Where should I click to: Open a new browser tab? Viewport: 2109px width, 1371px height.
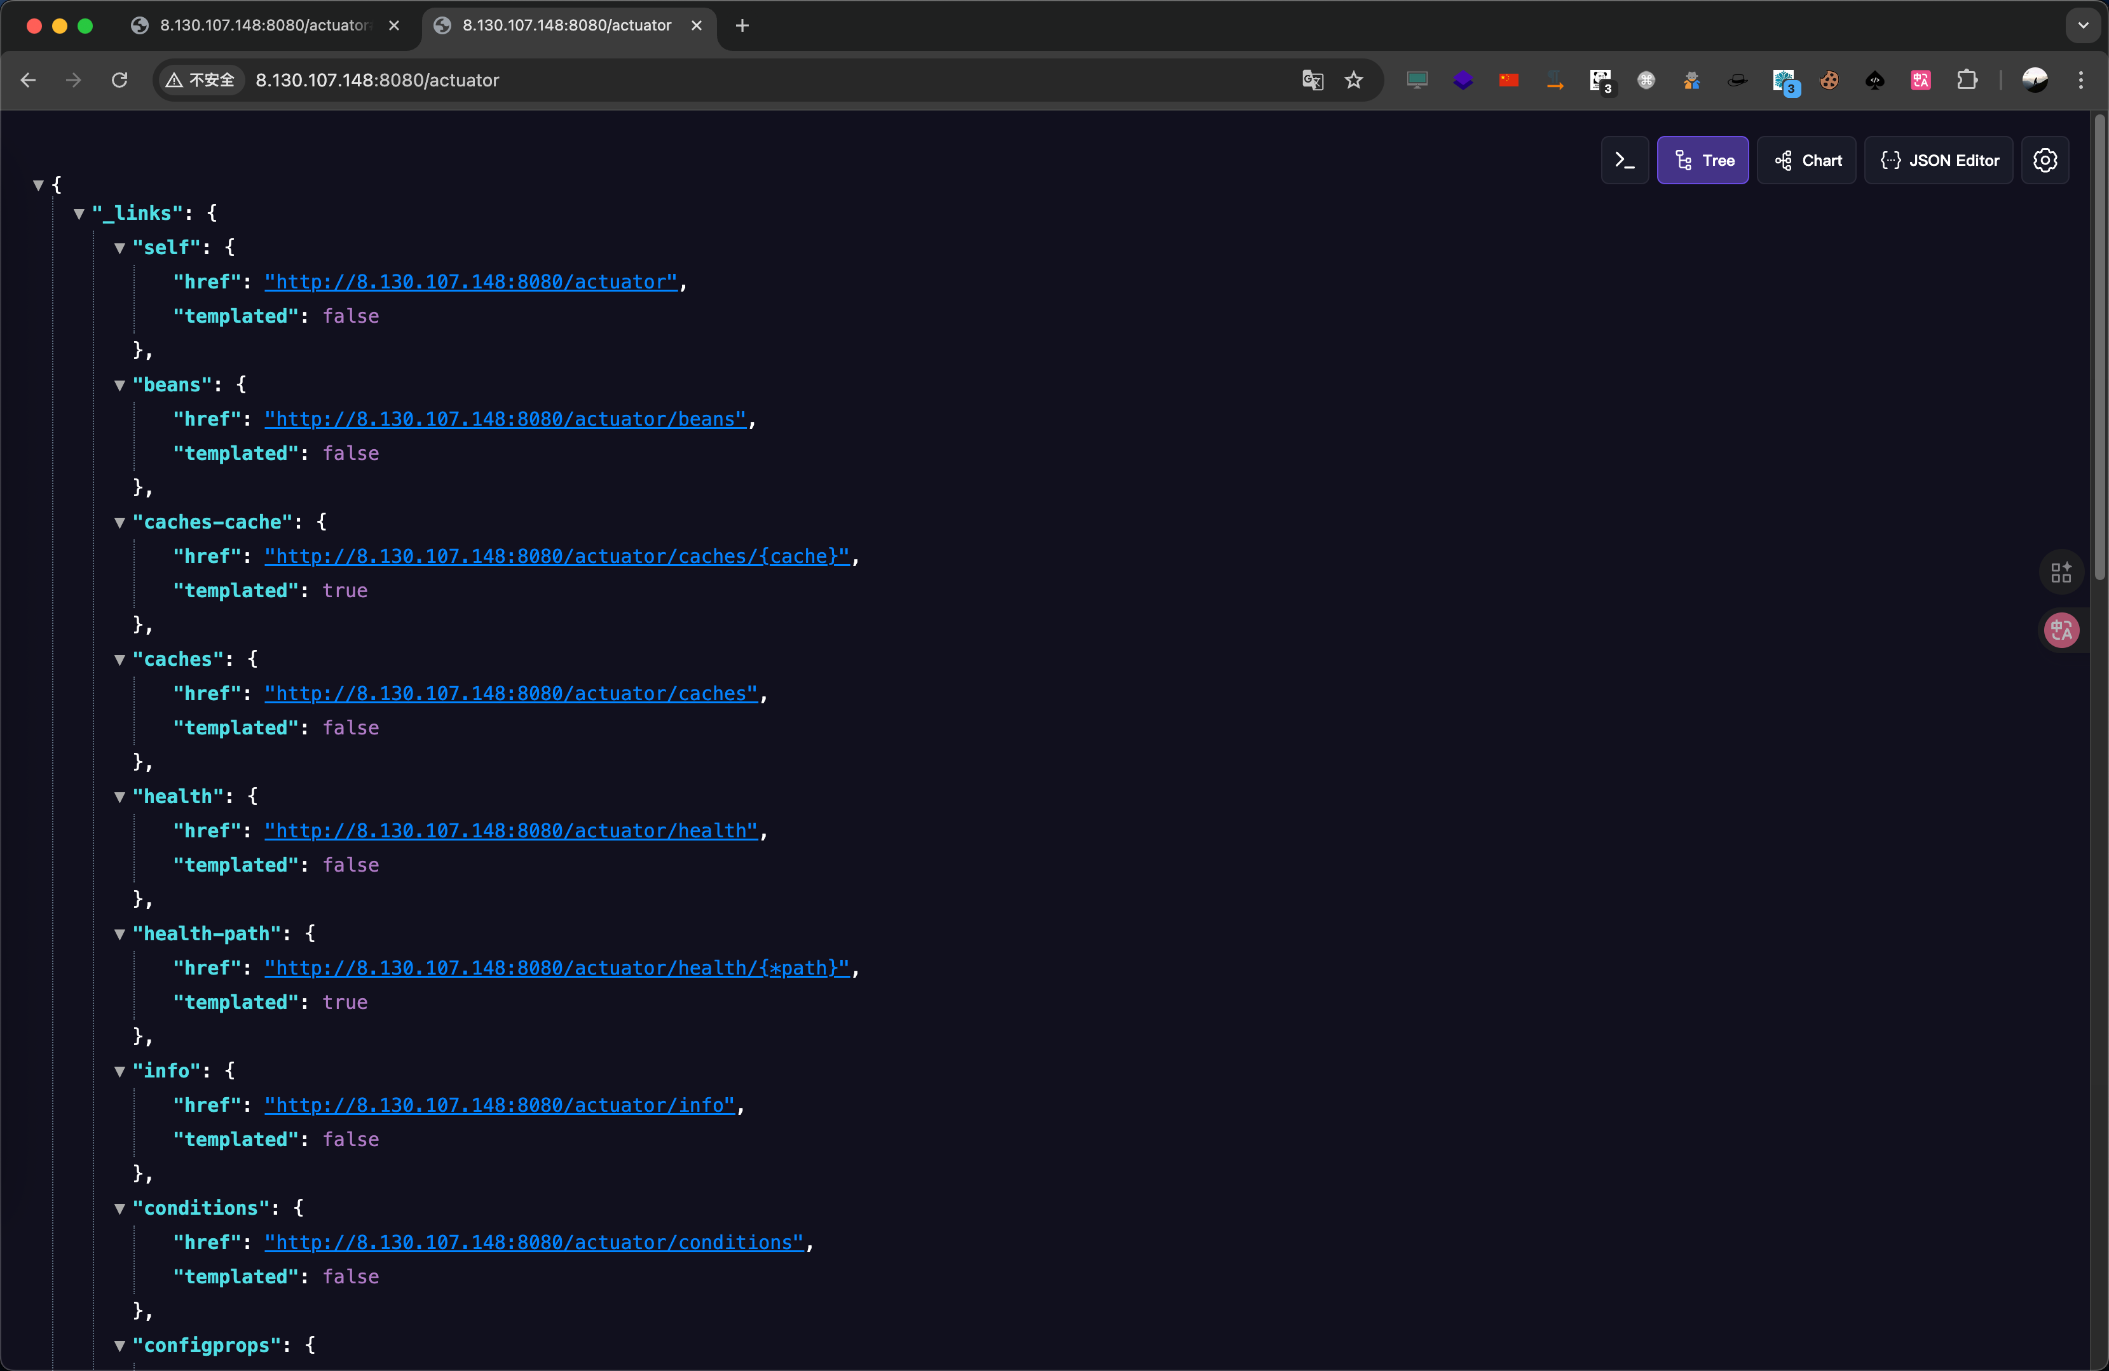pos(742,25)
